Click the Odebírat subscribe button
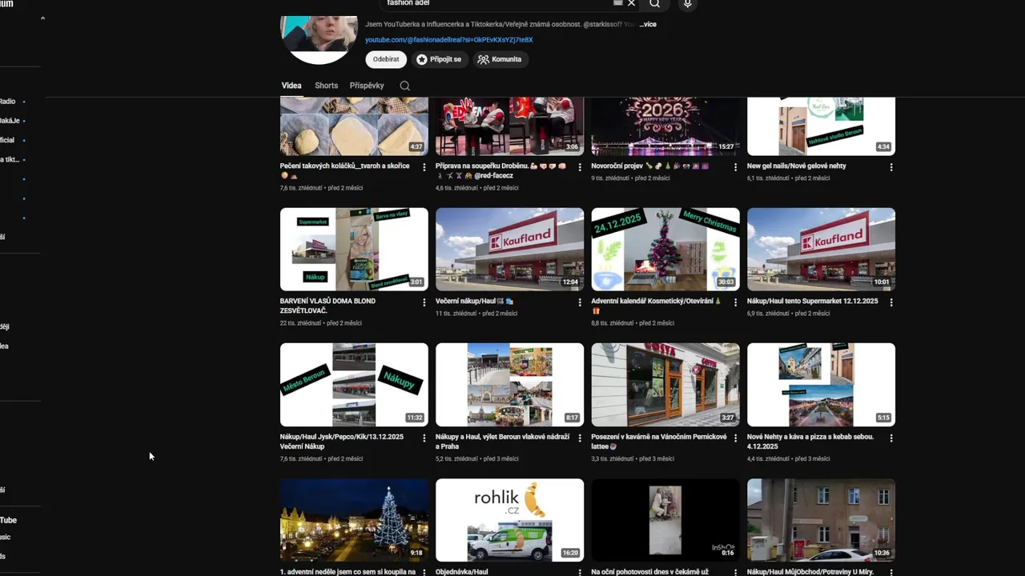Viewport: 1025px width, 576px height. point(386,59)
